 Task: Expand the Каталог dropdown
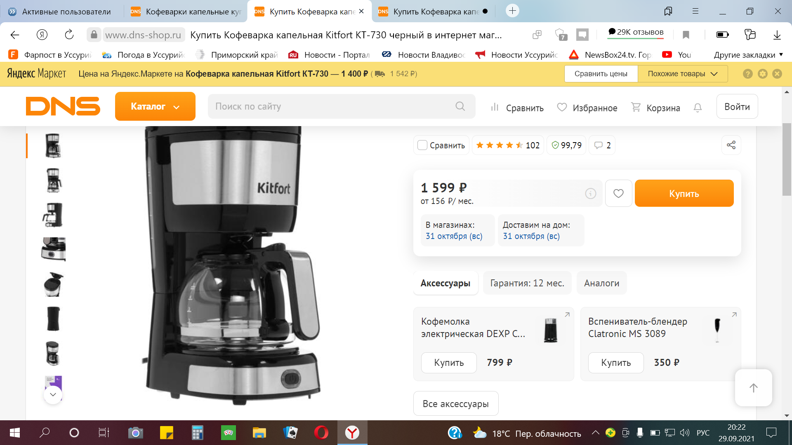155,106
